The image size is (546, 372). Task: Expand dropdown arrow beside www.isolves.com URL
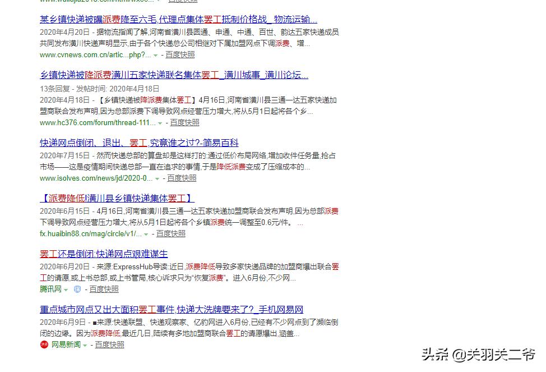pos(158,179)
